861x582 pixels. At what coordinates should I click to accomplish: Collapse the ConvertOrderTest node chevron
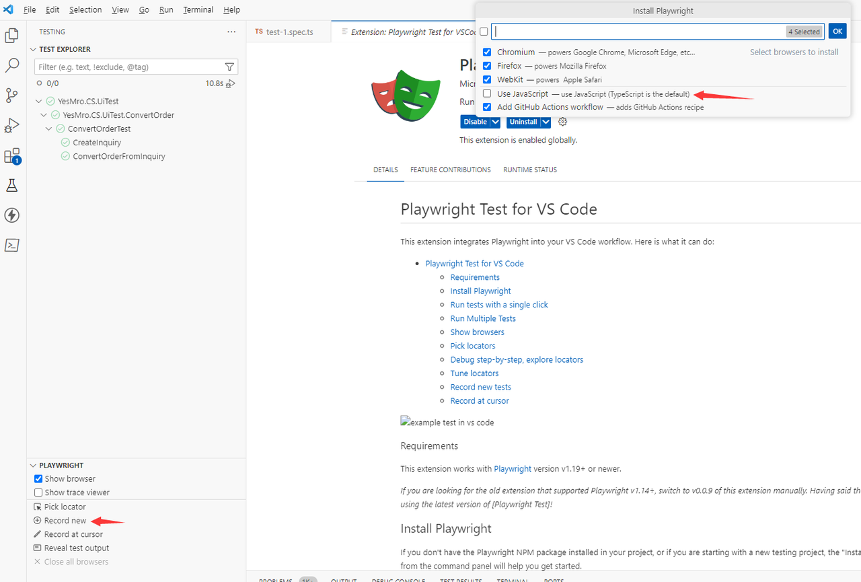(49, 129)
